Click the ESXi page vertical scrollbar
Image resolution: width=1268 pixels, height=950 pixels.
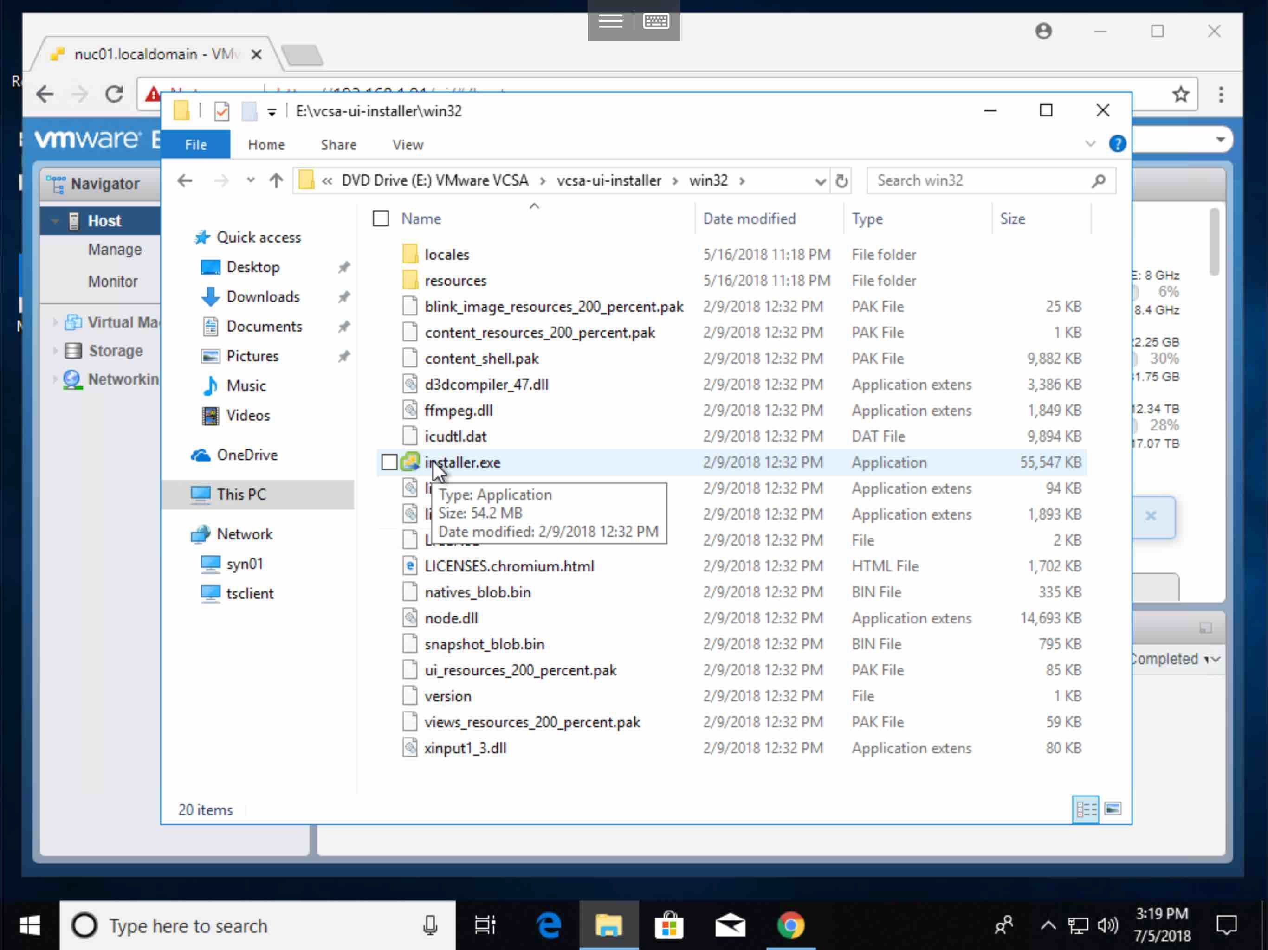coord(1214,241)
